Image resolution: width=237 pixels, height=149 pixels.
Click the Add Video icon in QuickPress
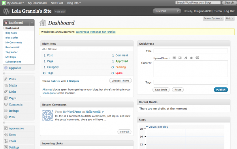point(180,58)
